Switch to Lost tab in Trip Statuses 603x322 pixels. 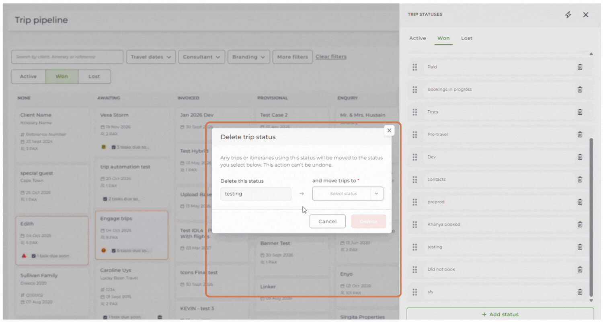(x=467, y=38)
